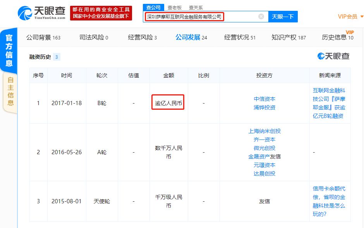The height and width of the screenshot is (228, 364).
Task: Select the round cell 天使轮
Action: pos(102,201)
